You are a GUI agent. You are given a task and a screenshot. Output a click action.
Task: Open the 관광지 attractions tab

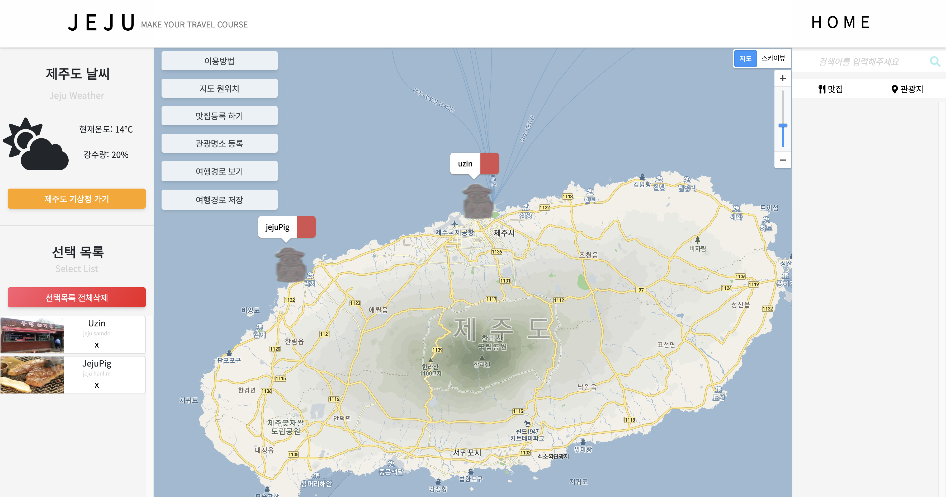(x=907, y=89)
